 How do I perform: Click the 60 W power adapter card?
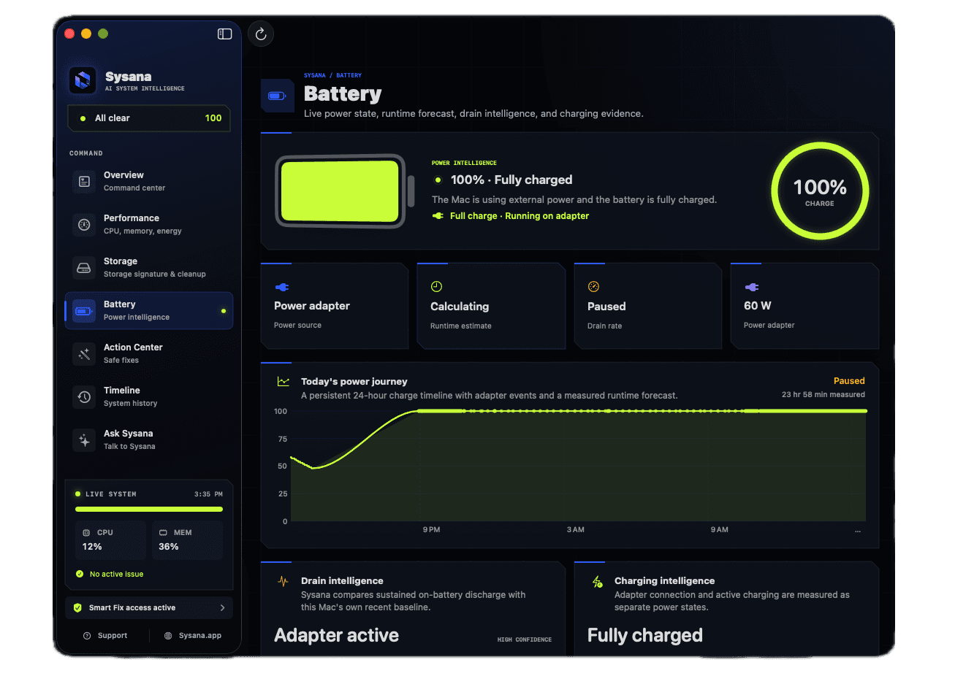804,306
